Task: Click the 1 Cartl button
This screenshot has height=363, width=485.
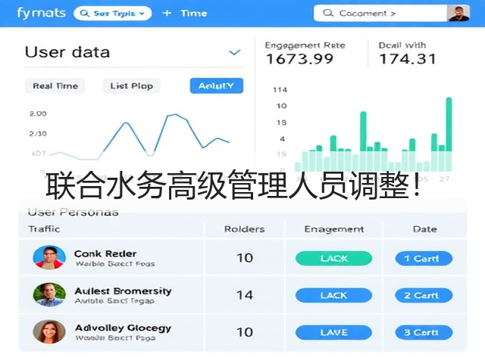Action: point(424,259)
